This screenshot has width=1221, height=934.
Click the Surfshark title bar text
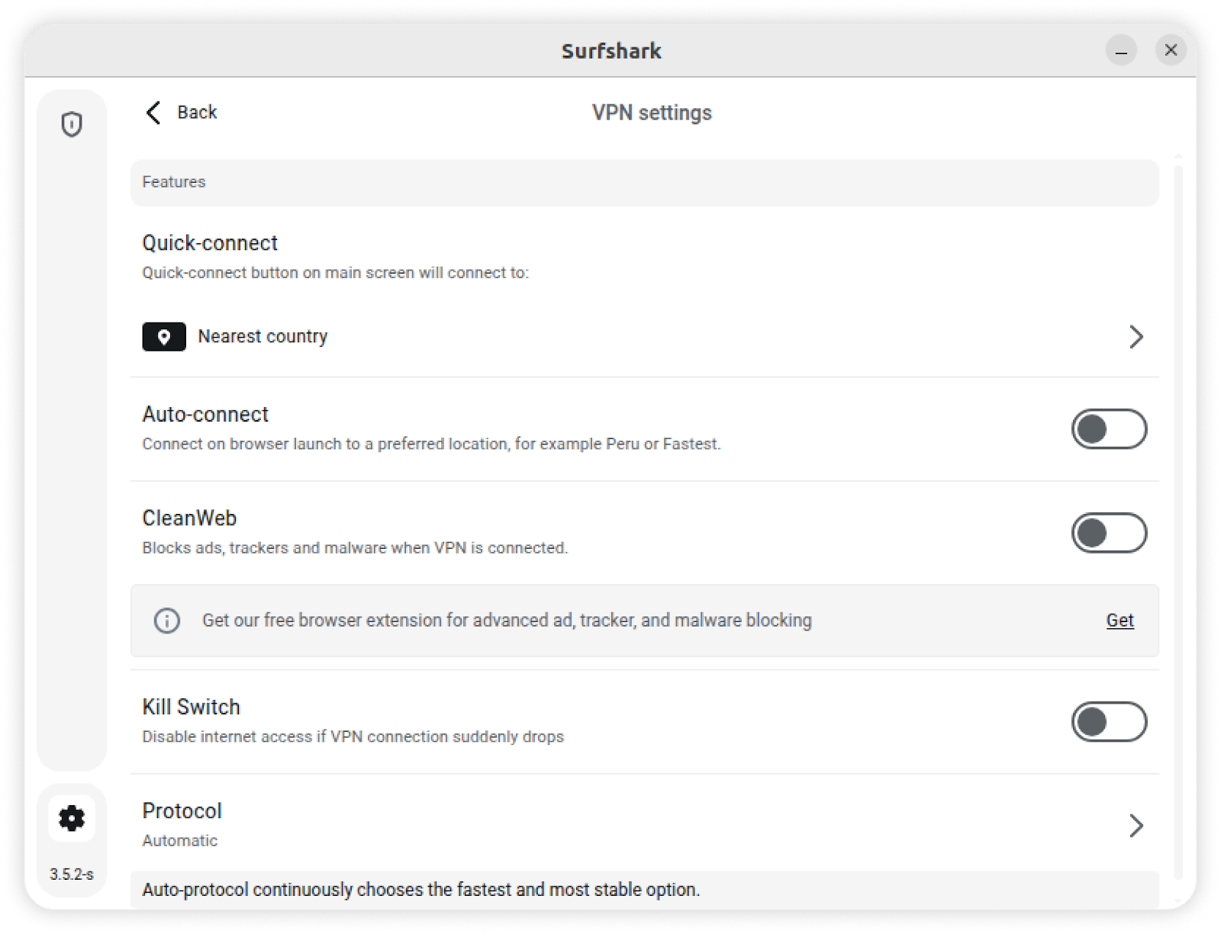(611, 51)
